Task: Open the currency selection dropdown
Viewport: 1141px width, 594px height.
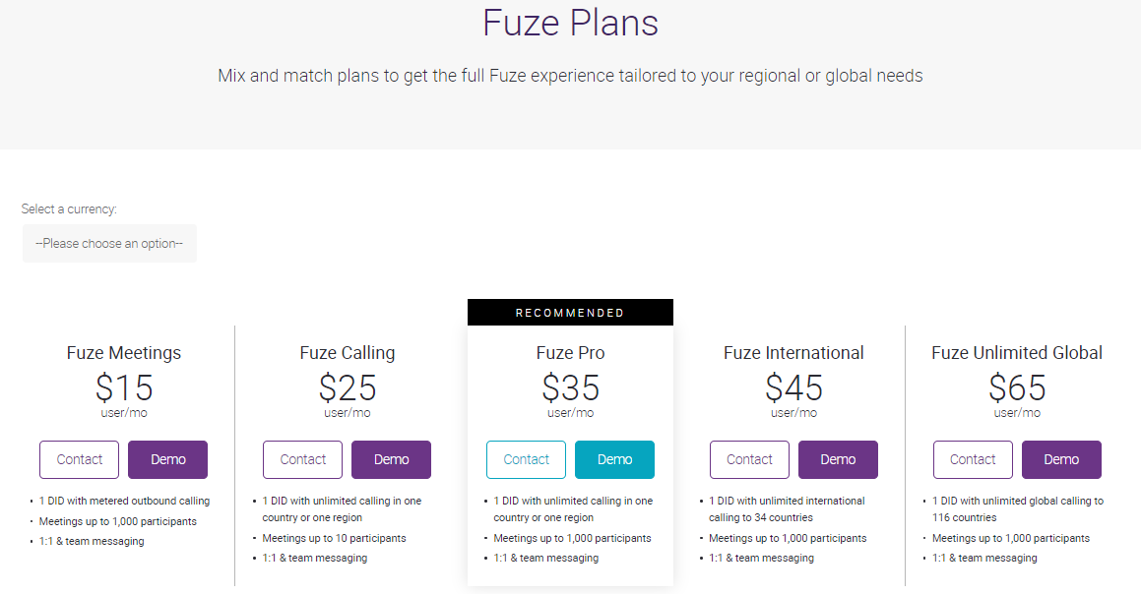Action: click(109, 243)
